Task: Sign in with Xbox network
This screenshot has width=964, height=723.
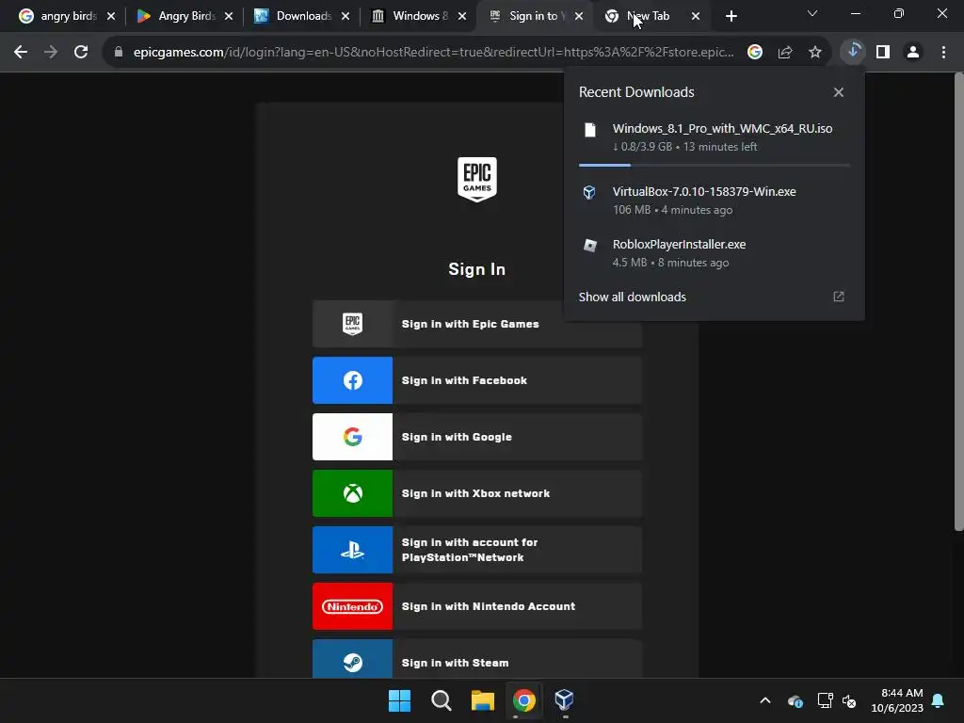Action: pyautogui.click(x=477, y=493)
